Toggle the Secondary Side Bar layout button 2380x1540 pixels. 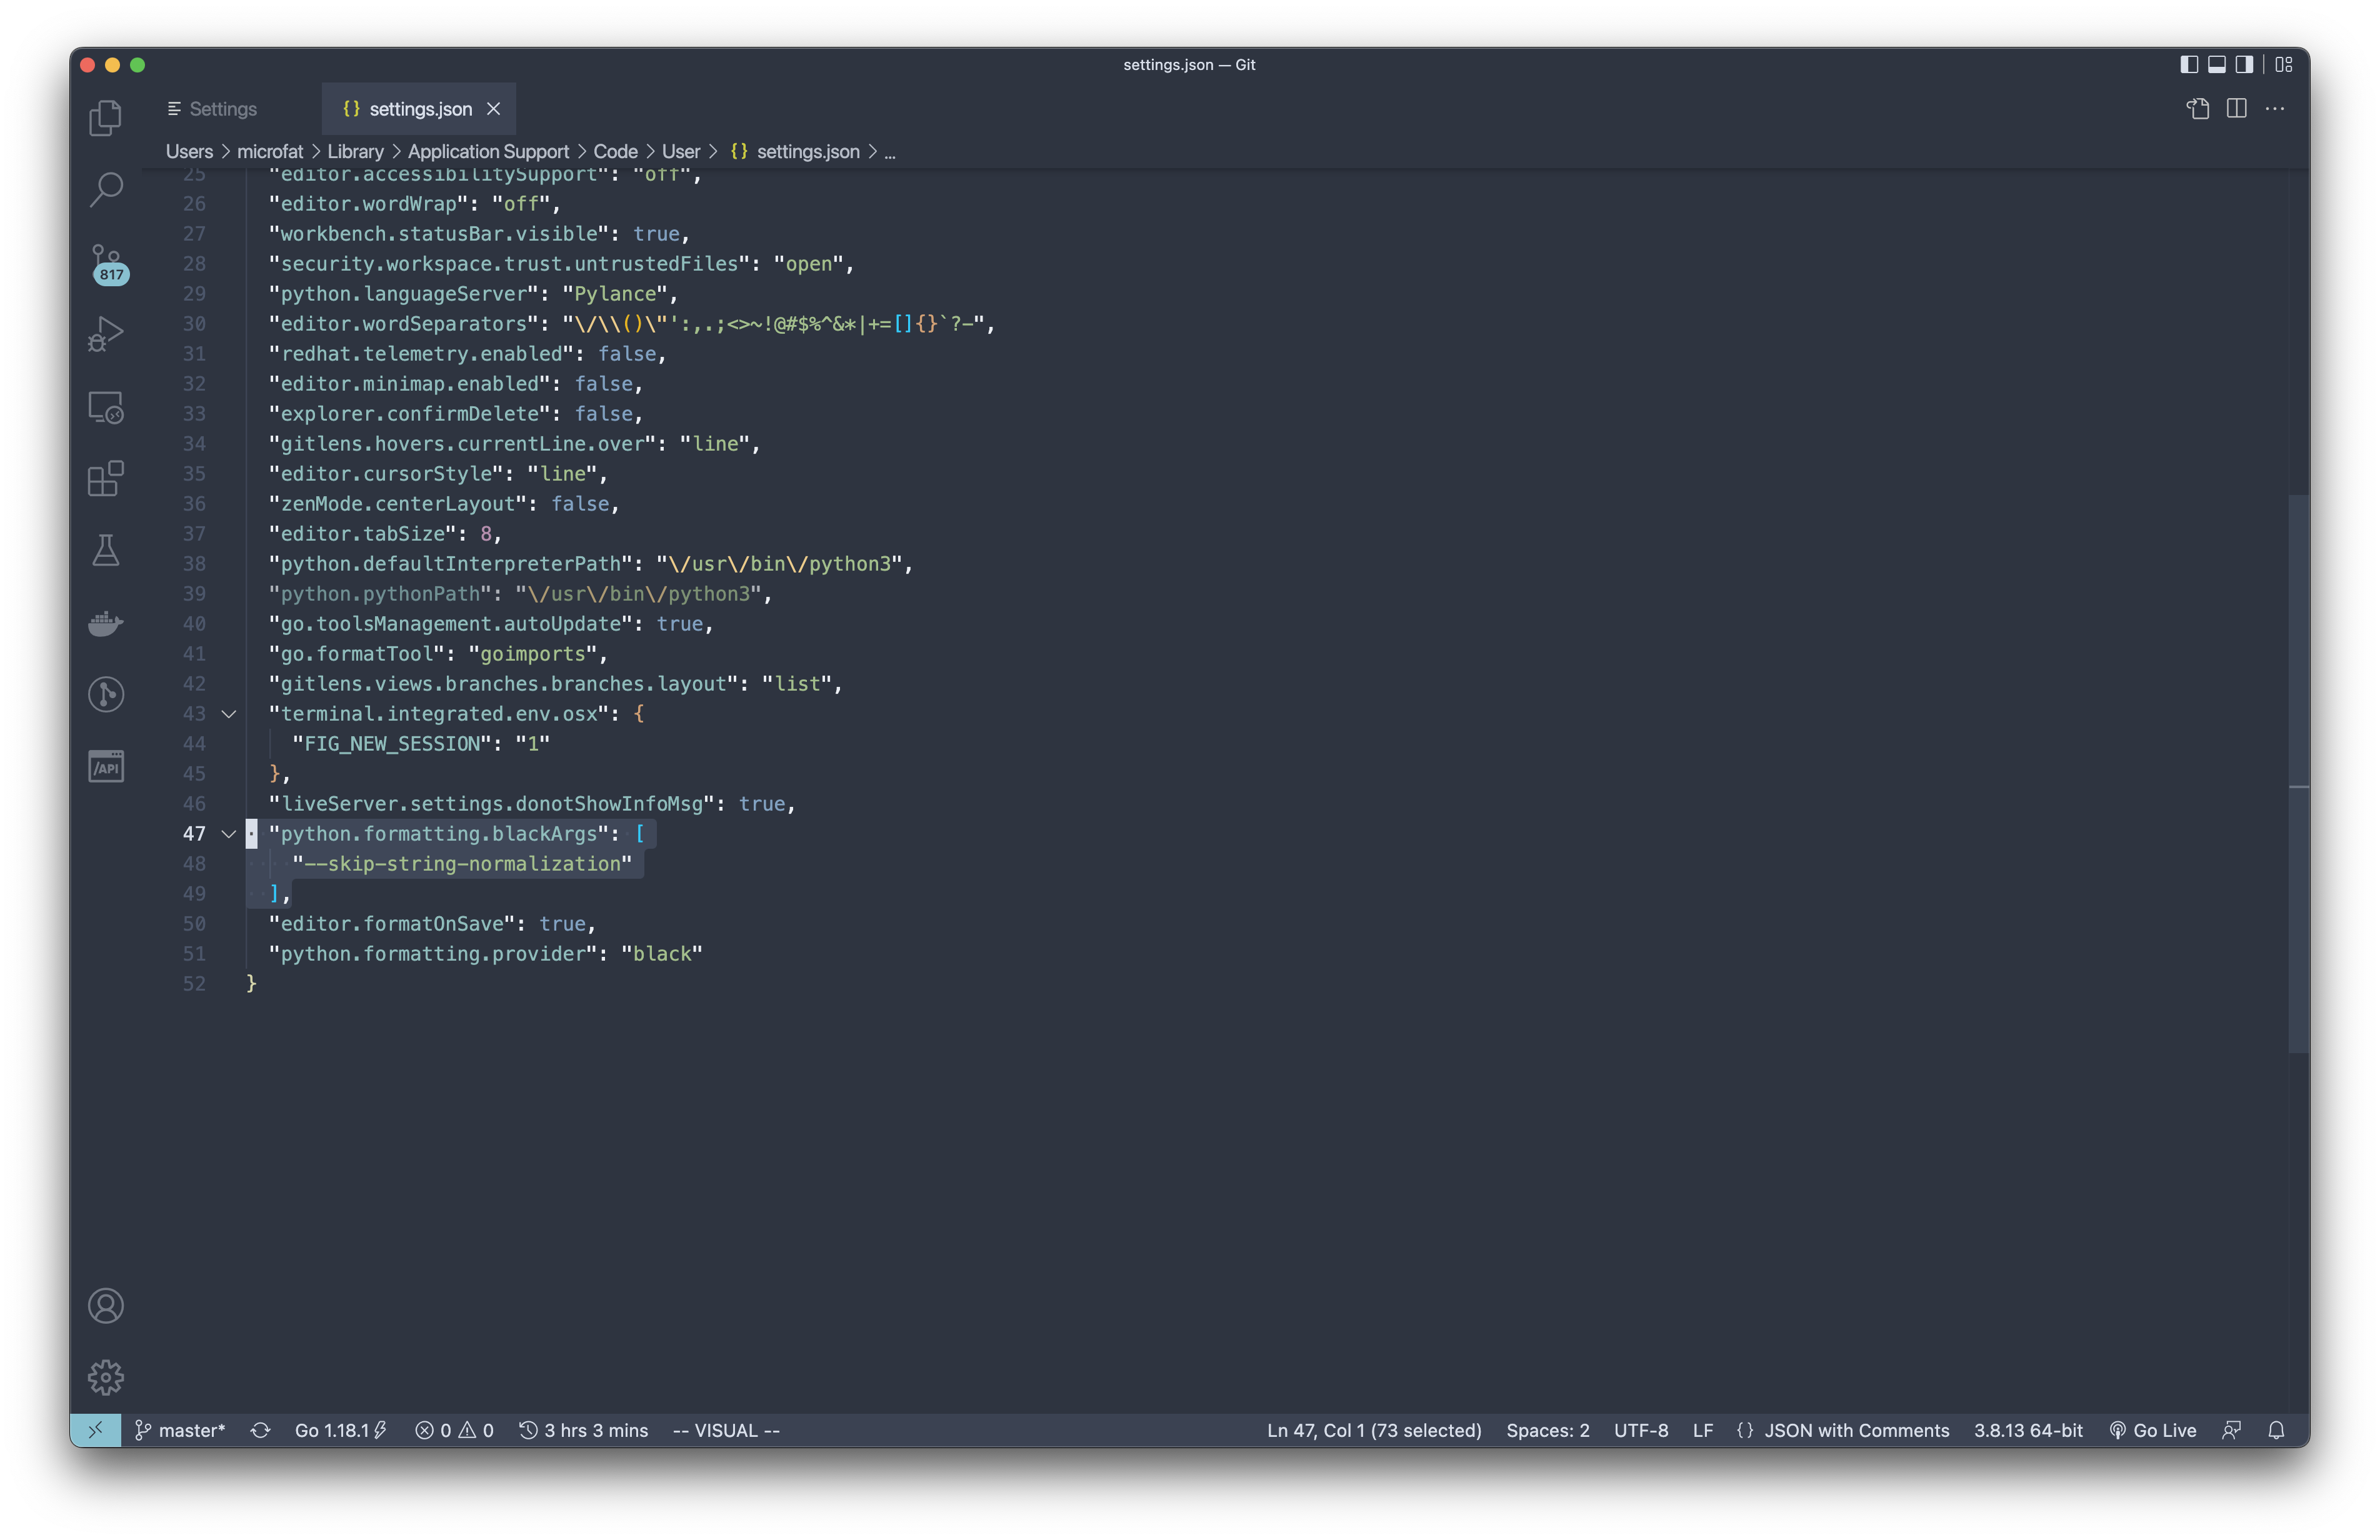tap(2245, 64)
